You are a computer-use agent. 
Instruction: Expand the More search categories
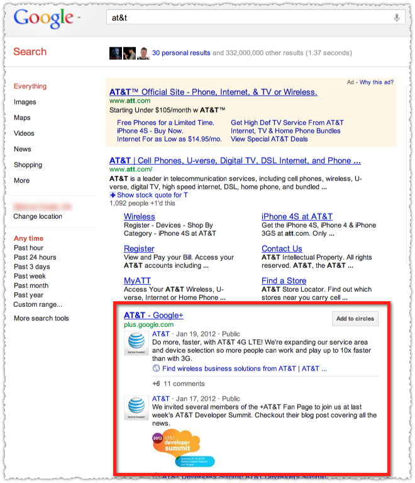coord(21,180)
